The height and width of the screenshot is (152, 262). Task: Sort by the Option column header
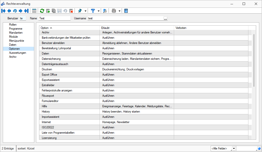pyautogui.click(x=69, y=28)
